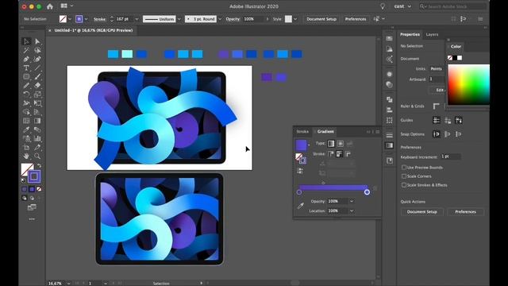Open Arrange Documents dropdown in title bar

pyautogui.click(x=67, y=6)
